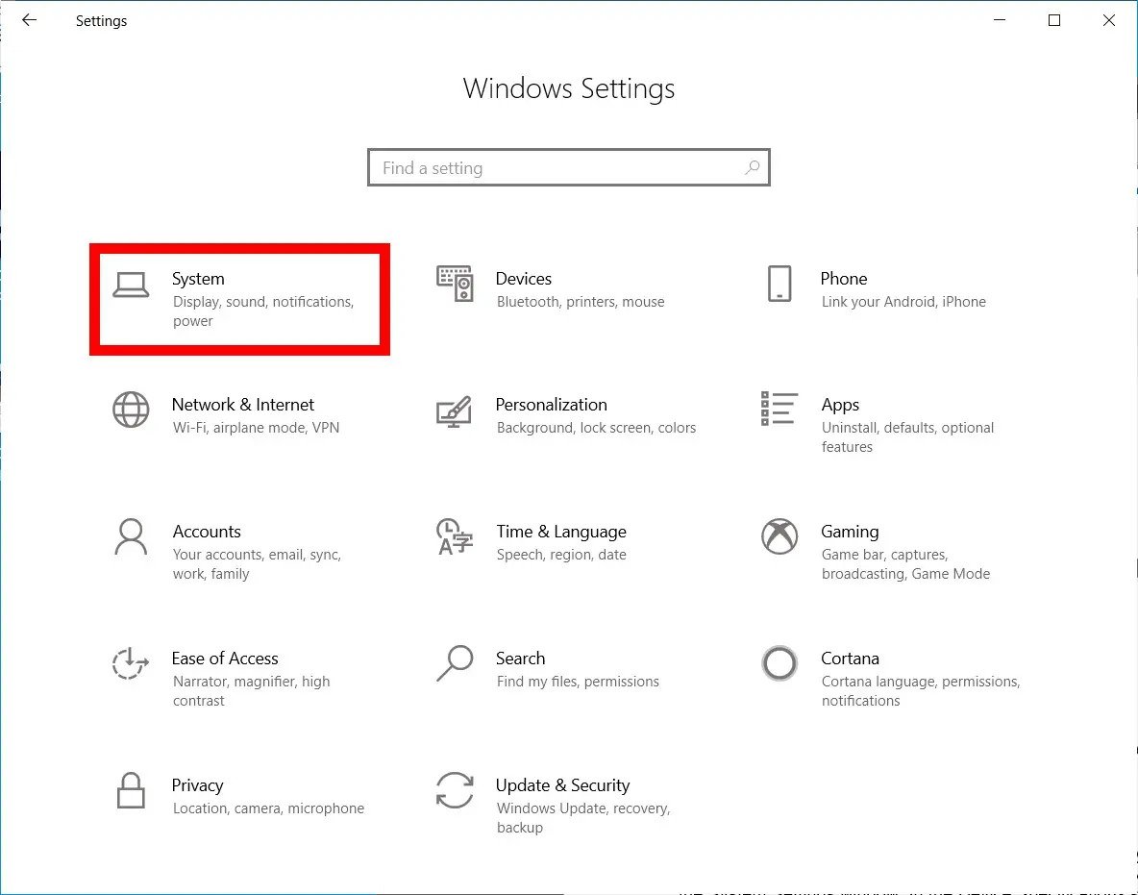Click the Accounts person icon
This screenshot has height=895, width=1138.
click(x=131, y=536)
